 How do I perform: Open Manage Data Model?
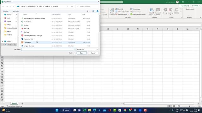click(x=138, y=14)
